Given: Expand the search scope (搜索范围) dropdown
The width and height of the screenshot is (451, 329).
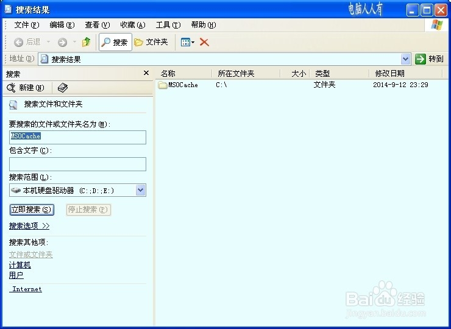Looking at the screenshot, I should click(x=140, y=190).
